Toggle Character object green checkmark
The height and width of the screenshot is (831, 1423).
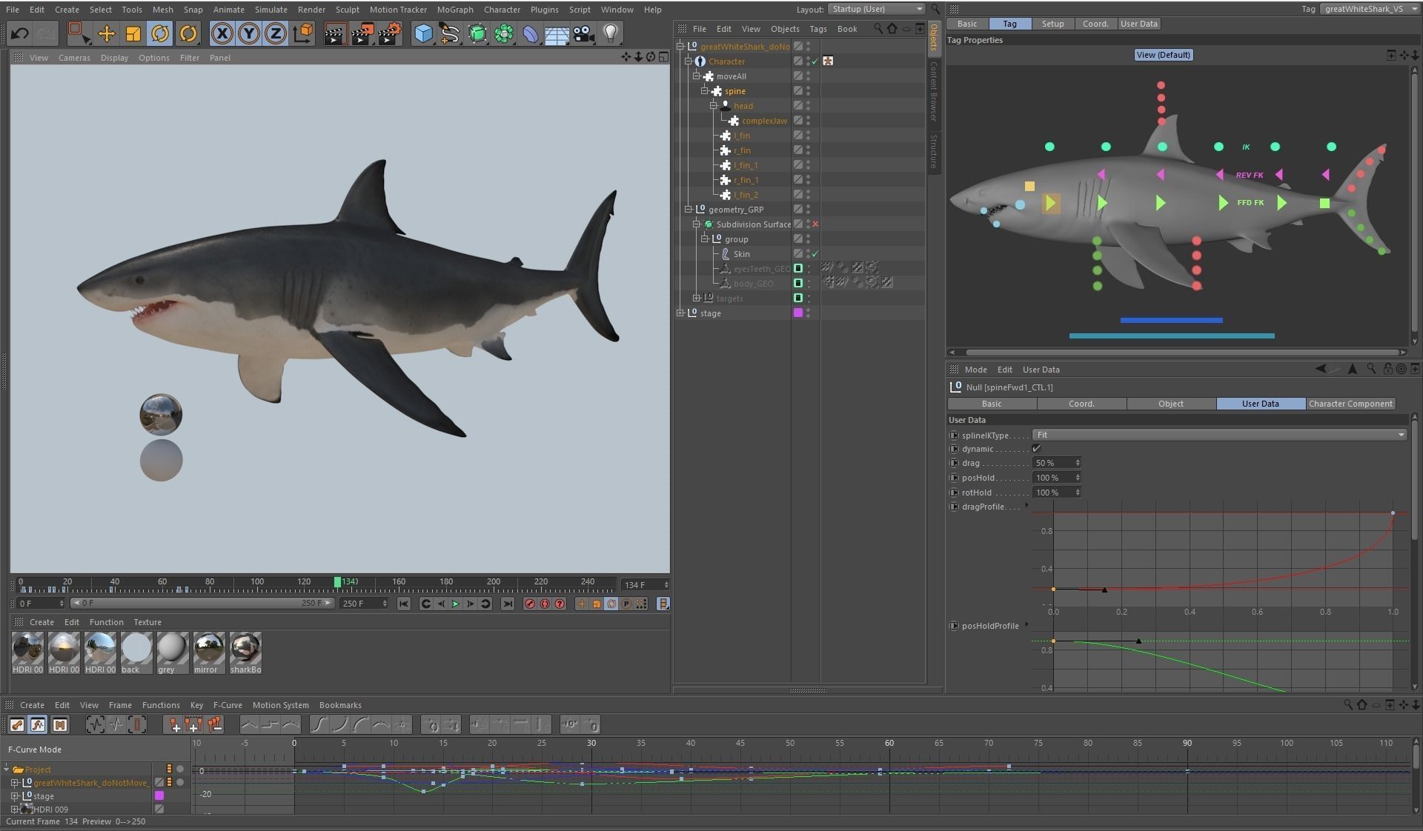coord(815,61)
